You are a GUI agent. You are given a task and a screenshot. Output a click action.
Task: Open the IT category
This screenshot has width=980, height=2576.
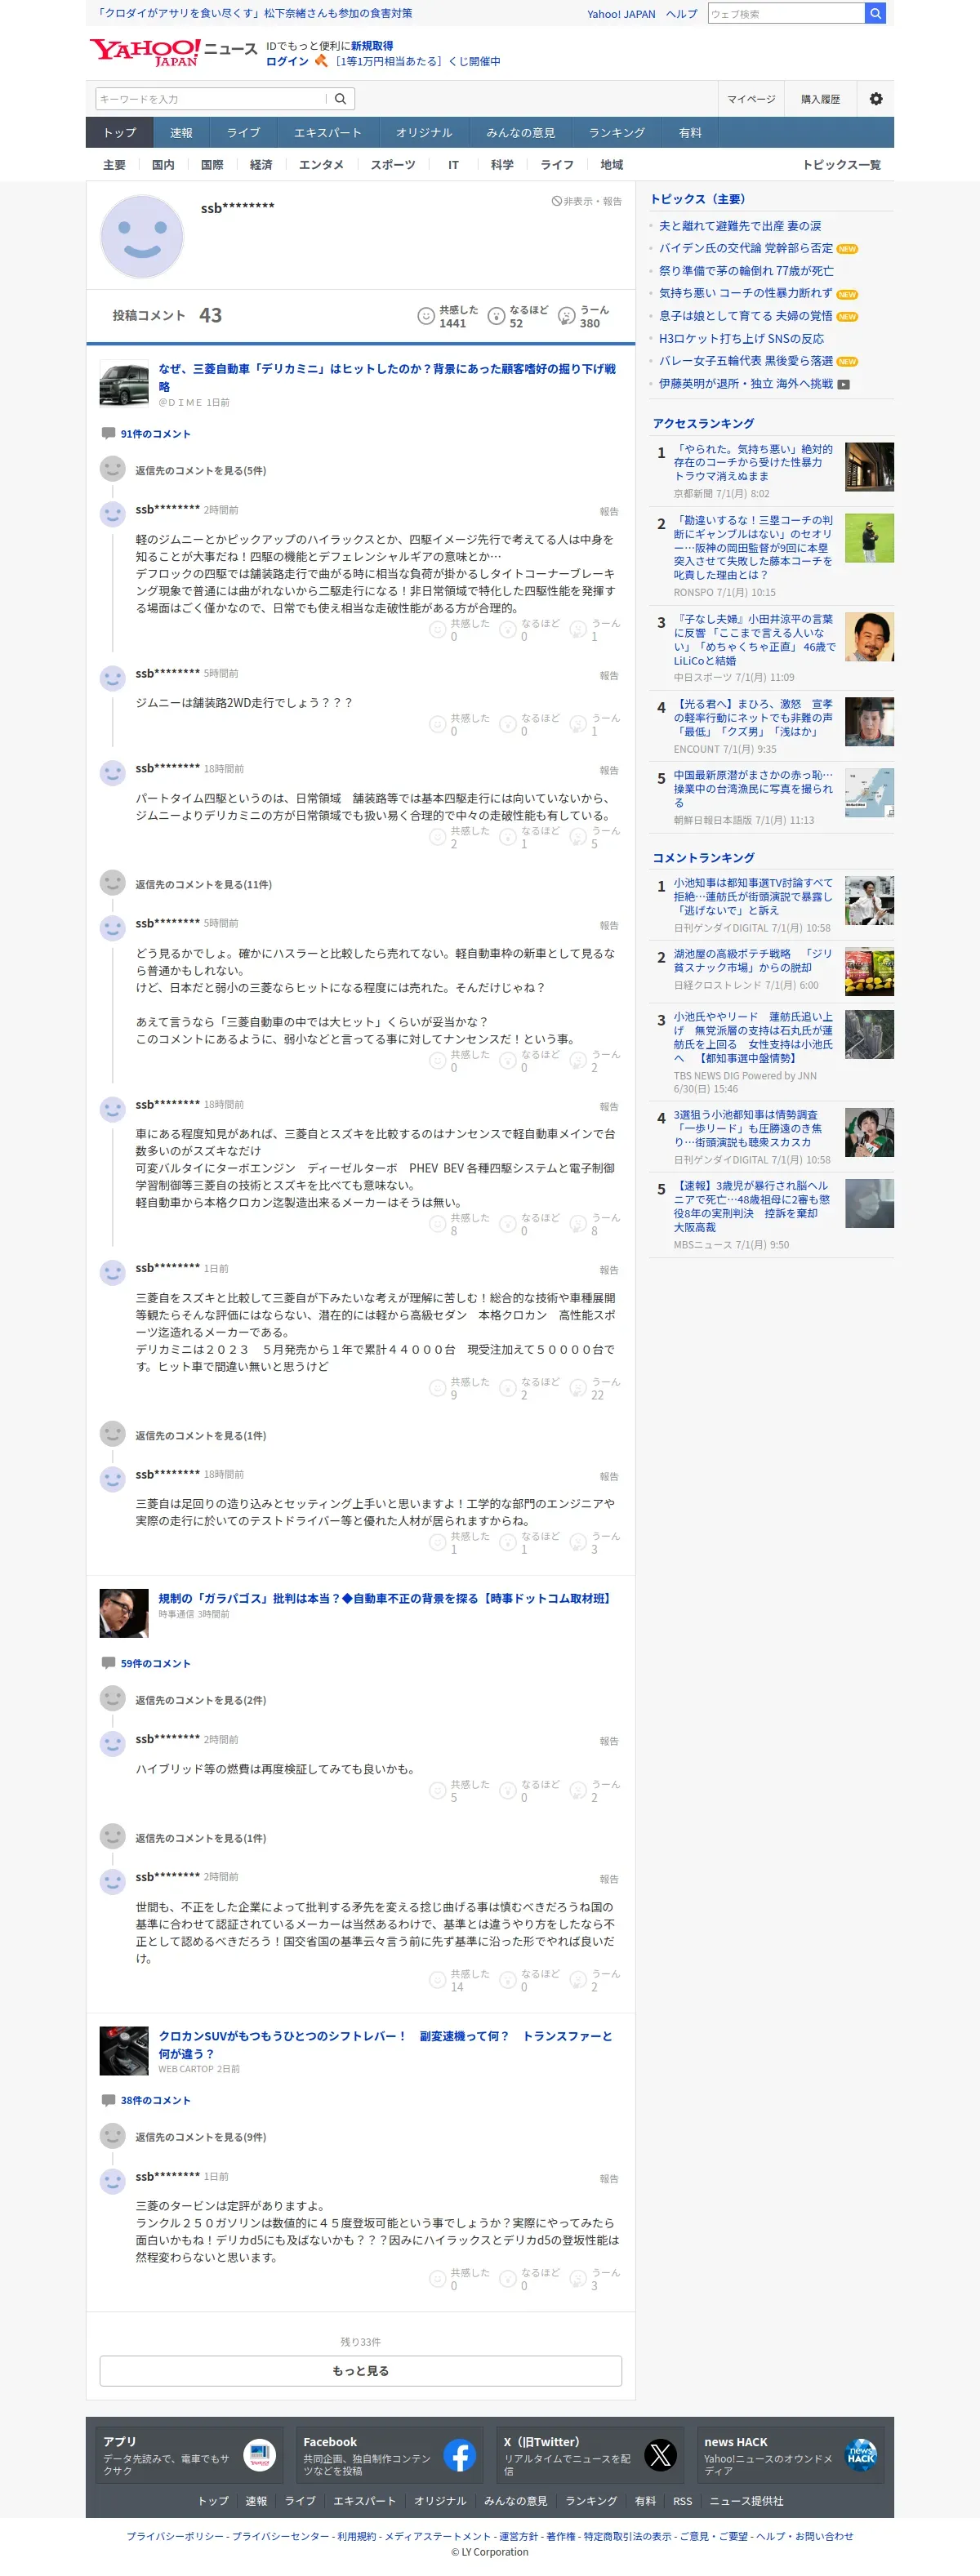[453, 165]
